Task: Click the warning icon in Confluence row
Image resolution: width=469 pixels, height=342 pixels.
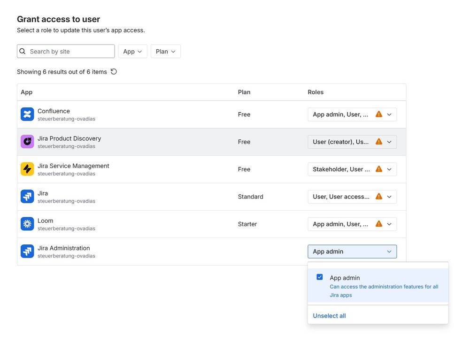Action: 379,114
